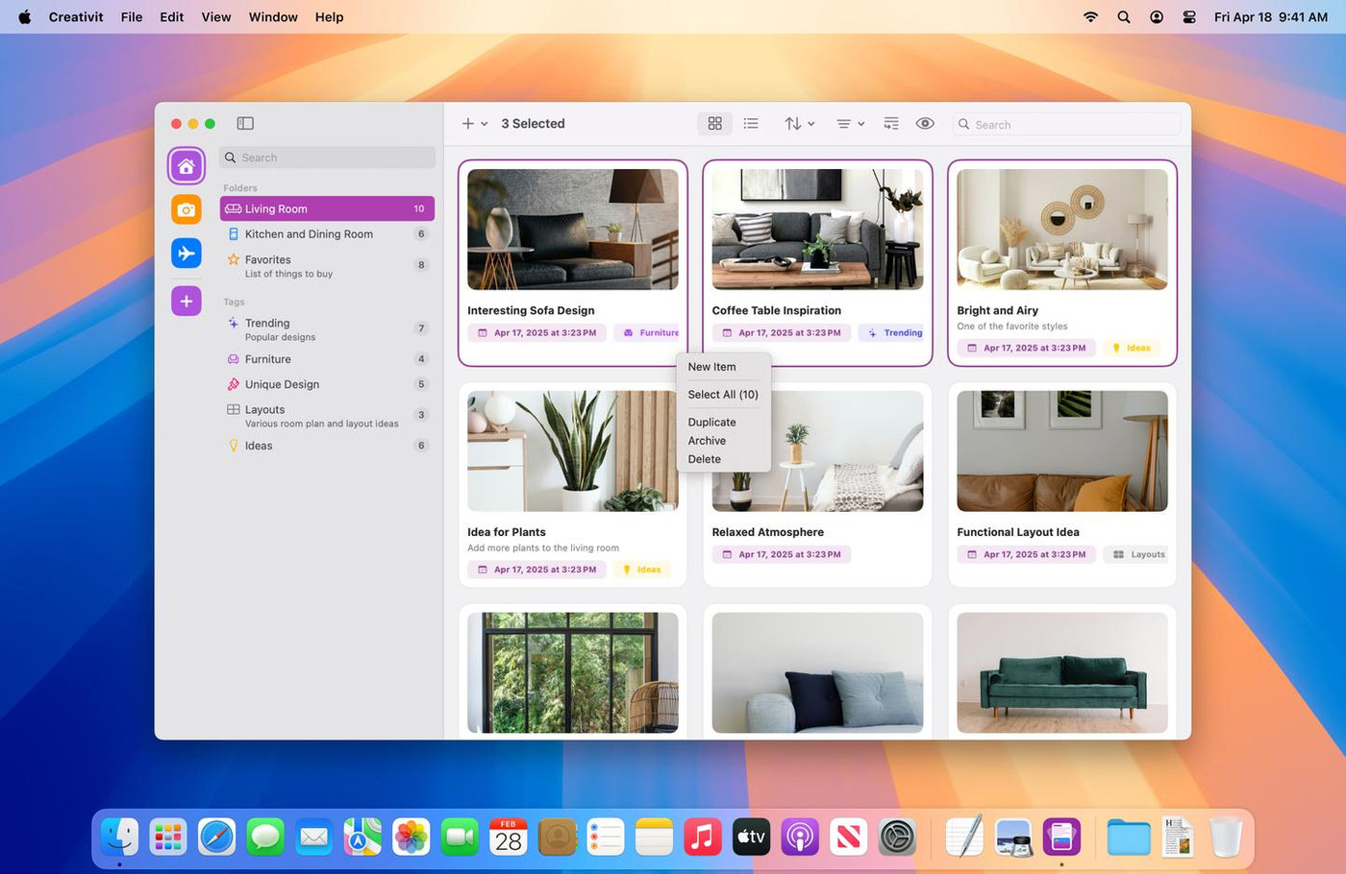Switch to grid view
This screenshot has height=874, width=1346.
click(714, 123)
